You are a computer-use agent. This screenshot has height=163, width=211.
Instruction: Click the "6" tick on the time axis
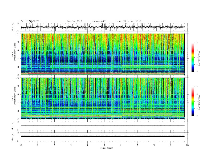121,145
